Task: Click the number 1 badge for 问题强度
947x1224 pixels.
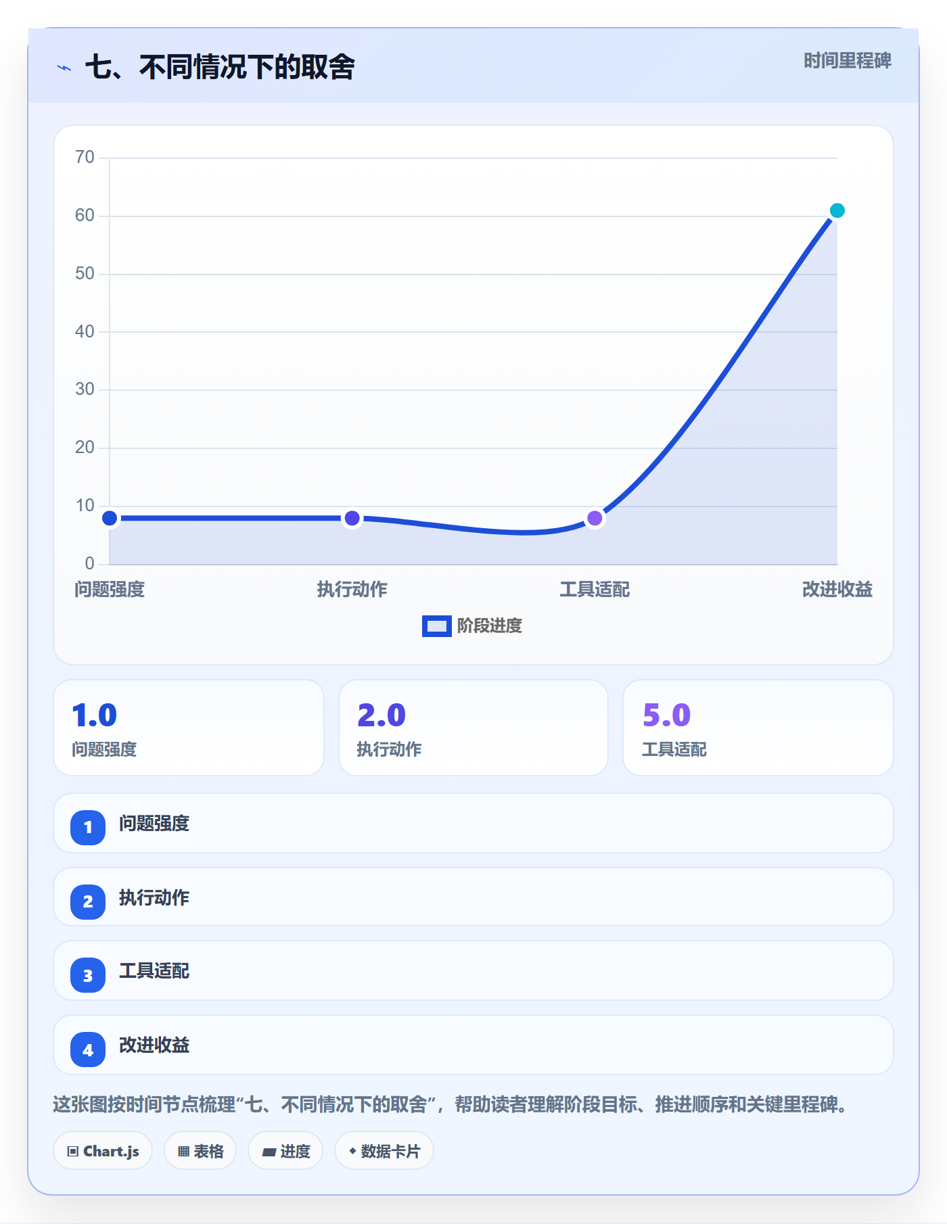Action: pos(88,827)
